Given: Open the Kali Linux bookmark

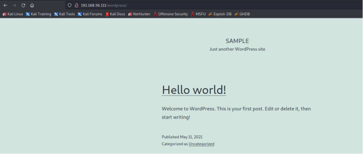Looking at the screenshot, I should pos(13,14).
